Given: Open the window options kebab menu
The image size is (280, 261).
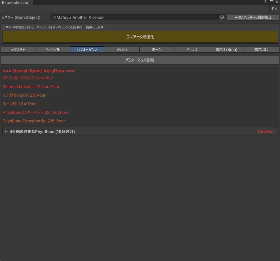Looking at the screenshot, I should [x=265, y=2].
